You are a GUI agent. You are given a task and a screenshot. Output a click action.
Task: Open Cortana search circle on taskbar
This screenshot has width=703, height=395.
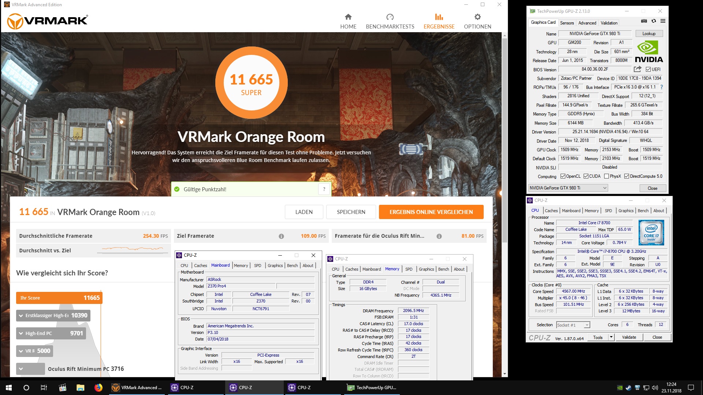(26, 388)
